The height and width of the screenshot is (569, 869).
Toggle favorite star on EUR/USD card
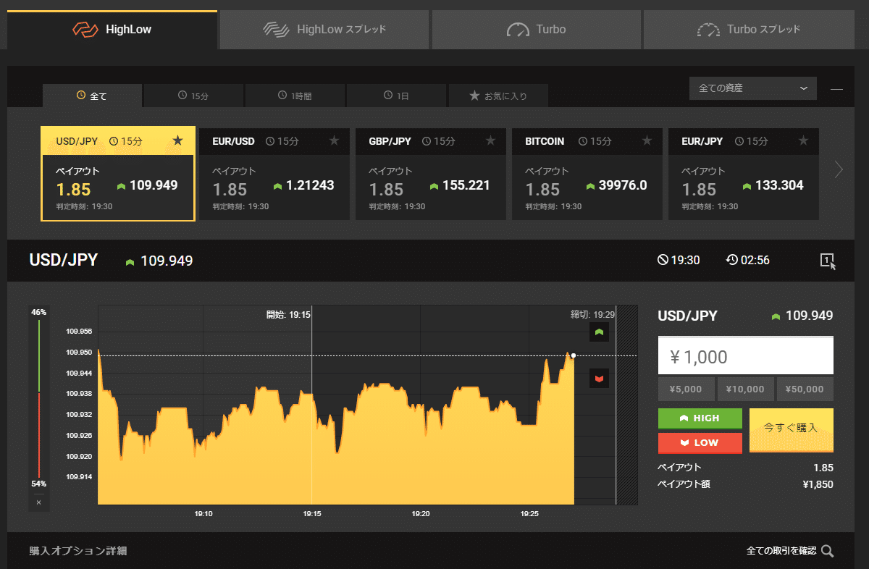pos(334,140)
